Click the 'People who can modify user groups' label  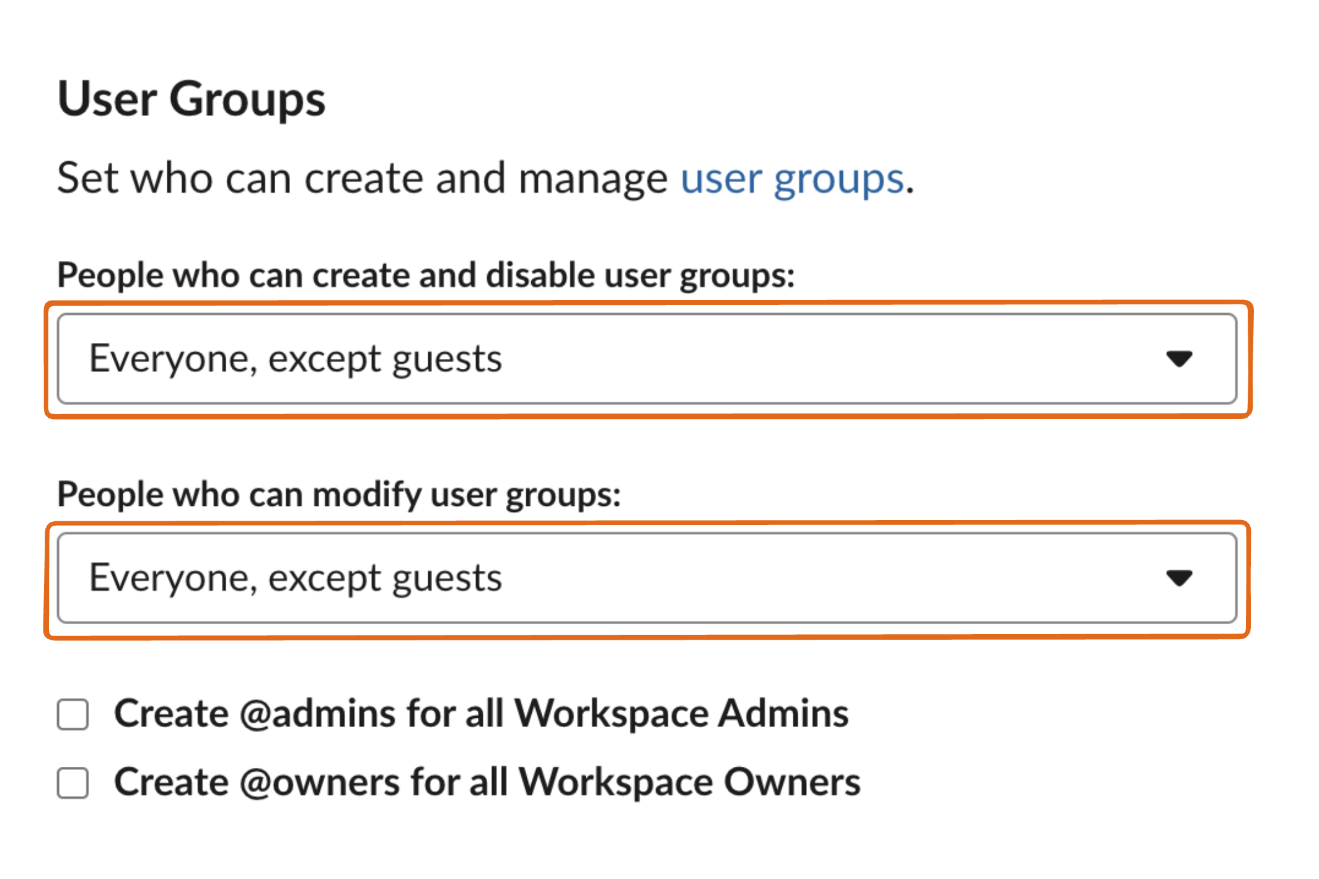tap(338, 495)
